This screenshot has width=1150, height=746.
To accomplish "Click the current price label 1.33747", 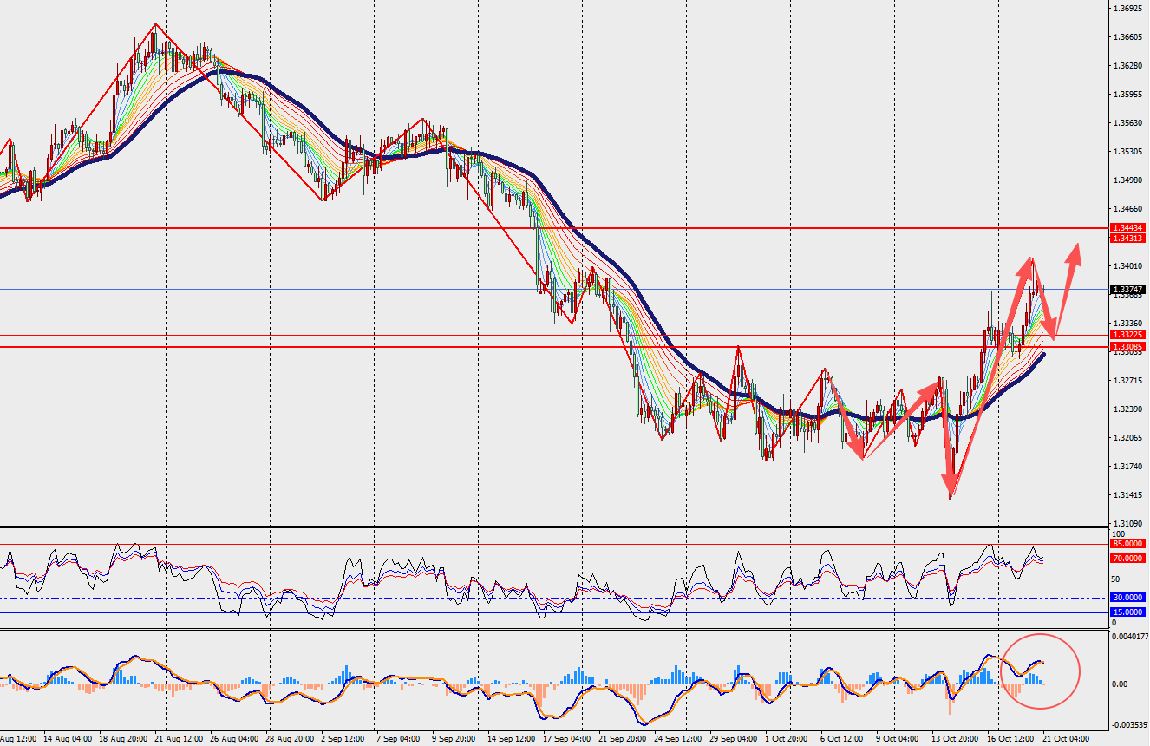I will tap(1128, 290).
